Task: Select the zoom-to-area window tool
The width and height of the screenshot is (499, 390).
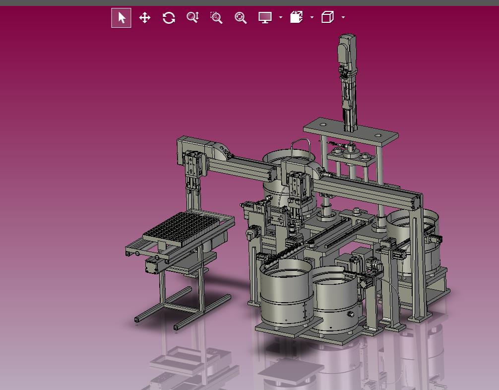Action: click(x=216, y=18)
